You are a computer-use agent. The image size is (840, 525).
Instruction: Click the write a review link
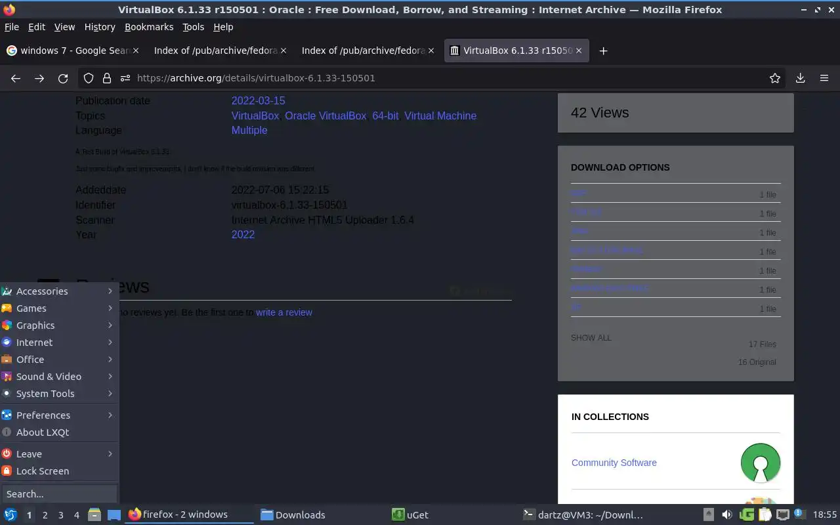pyautogui.click(x=284, y=312)
